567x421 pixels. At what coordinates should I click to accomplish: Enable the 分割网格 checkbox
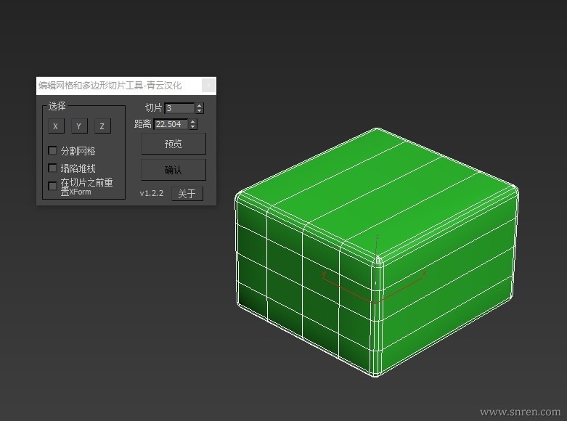click(52, 151)
